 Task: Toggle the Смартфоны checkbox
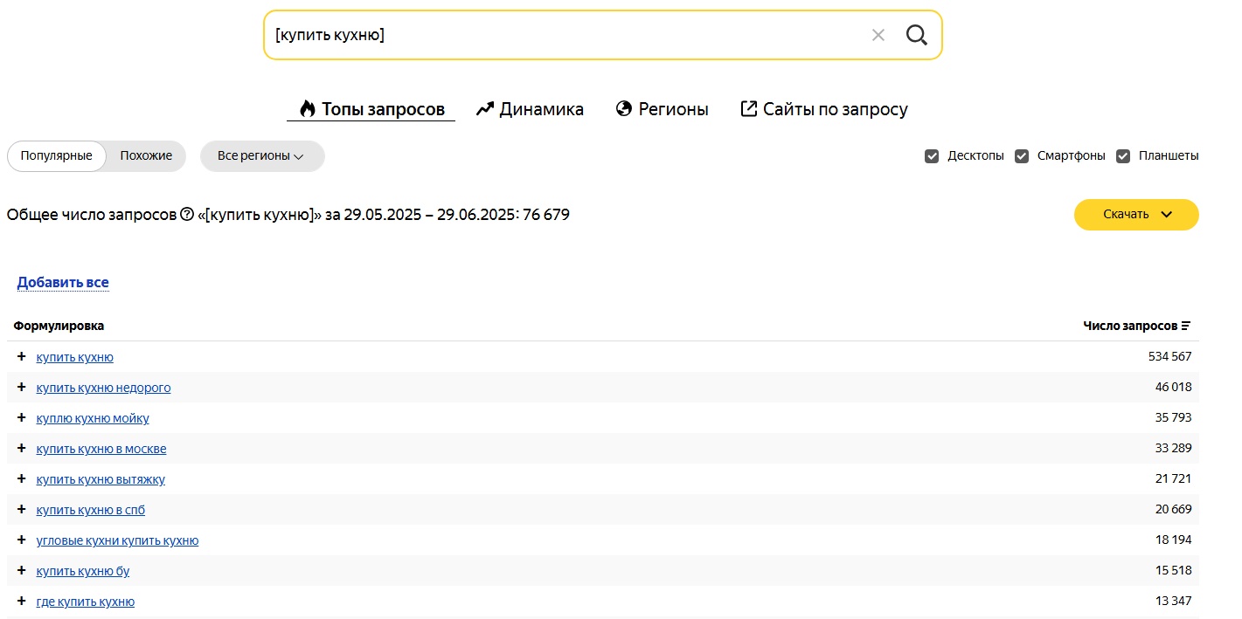pyautogui.click(x=1022, y=156)
